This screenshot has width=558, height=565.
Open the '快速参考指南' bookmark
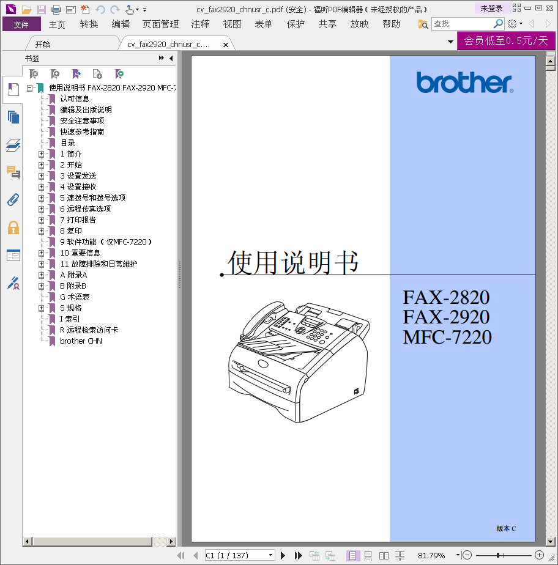[x=82, y=132]
